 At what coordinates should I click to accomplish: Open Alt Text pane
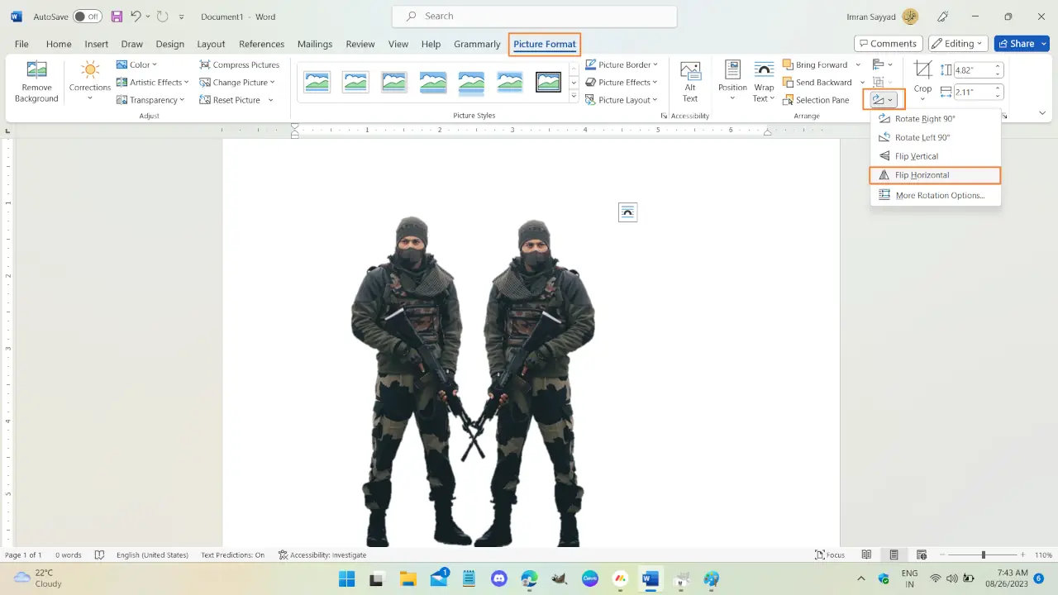tap(690, 81)
